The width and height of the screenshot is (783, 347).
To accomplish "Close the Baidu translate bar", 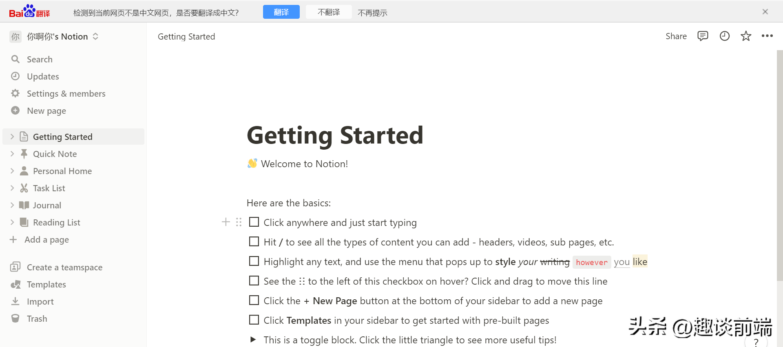I will [x=765, y=12].
